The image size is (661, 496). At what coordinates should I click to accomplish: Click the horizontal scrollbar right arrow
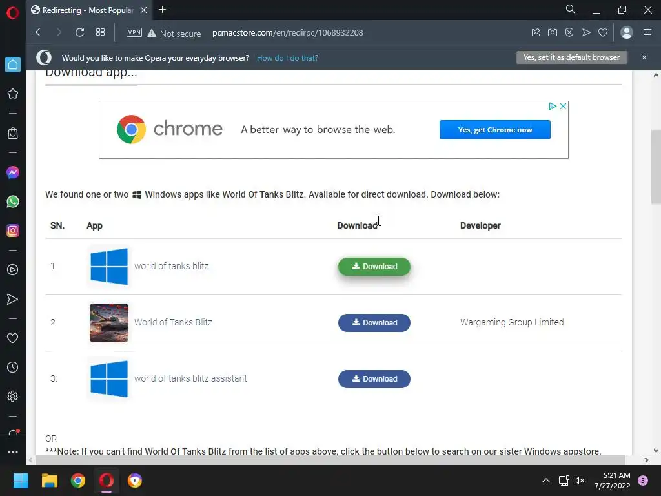[x=647, y=460]
